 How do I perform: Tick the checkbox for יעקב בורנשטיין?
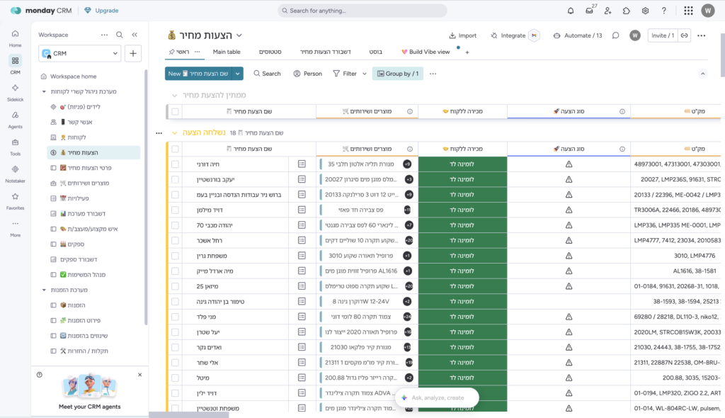pyautogui.click(x=175, y=179)
